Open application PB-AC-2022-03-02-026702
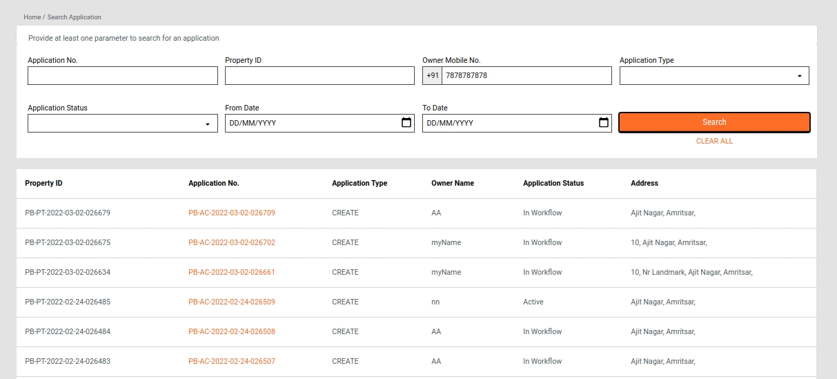This screenshot has width=837, height=379. click(231, 242)
